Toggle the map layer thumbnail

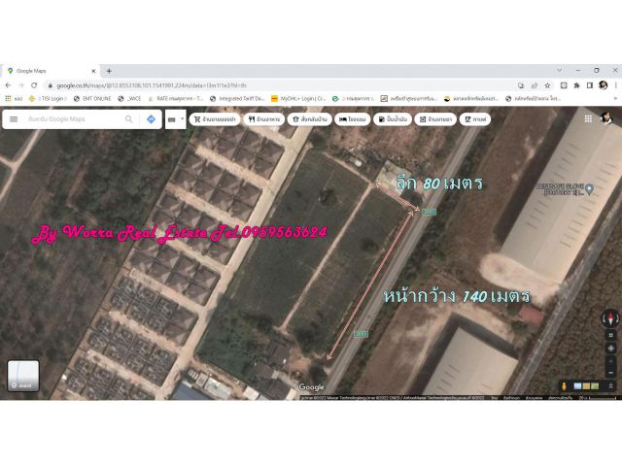[23, 377]
